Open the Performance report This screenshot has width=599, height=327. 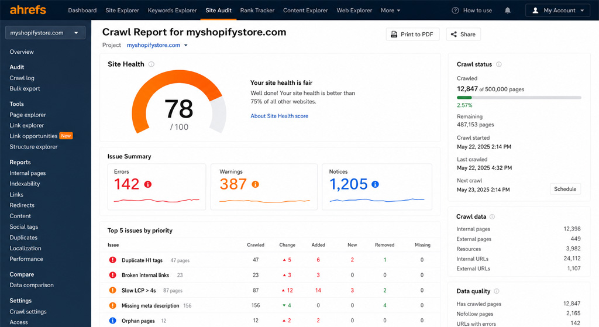click(x=26, y=259)
